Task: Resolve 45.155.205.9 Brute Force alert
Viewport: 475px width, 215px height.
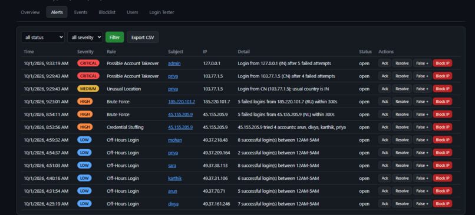Action: click(x=402, y=115)
